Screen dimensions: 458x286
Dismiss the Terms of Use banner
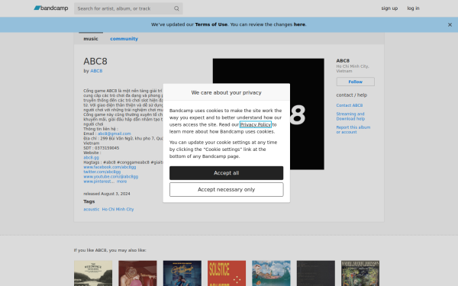pyautogui.click(x=450, y=25)
